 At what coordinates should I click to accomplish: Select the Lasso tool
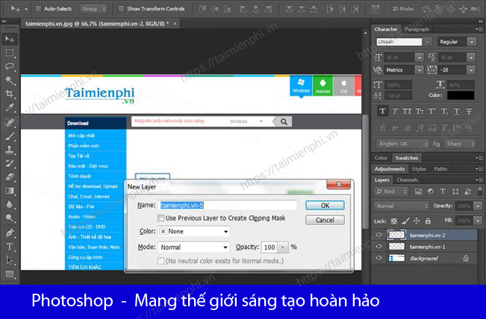(x=10, y=66)
